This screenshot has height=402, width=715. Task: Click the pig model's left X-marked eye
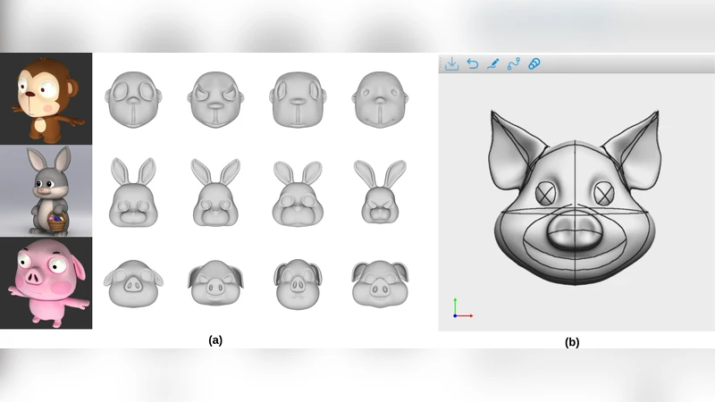[x=545, y=193]
